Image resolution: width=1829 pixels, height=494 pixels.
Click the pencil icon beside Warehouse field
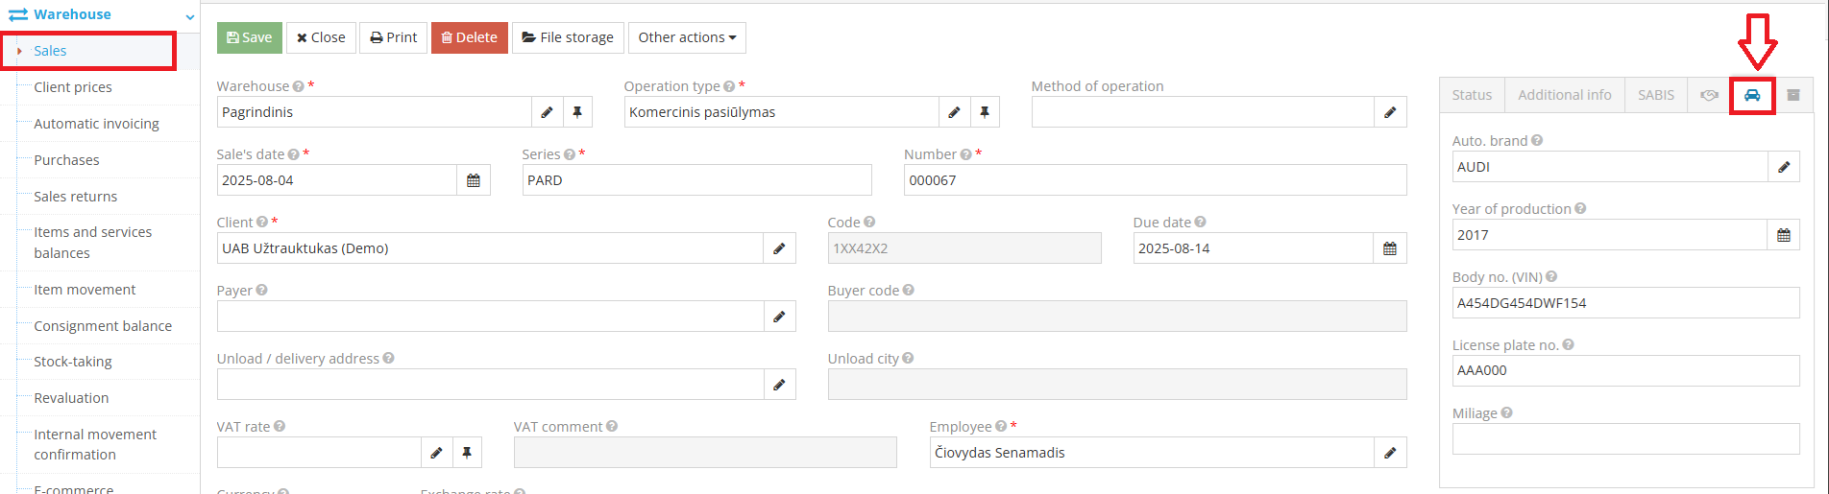[x=547, y=112]
